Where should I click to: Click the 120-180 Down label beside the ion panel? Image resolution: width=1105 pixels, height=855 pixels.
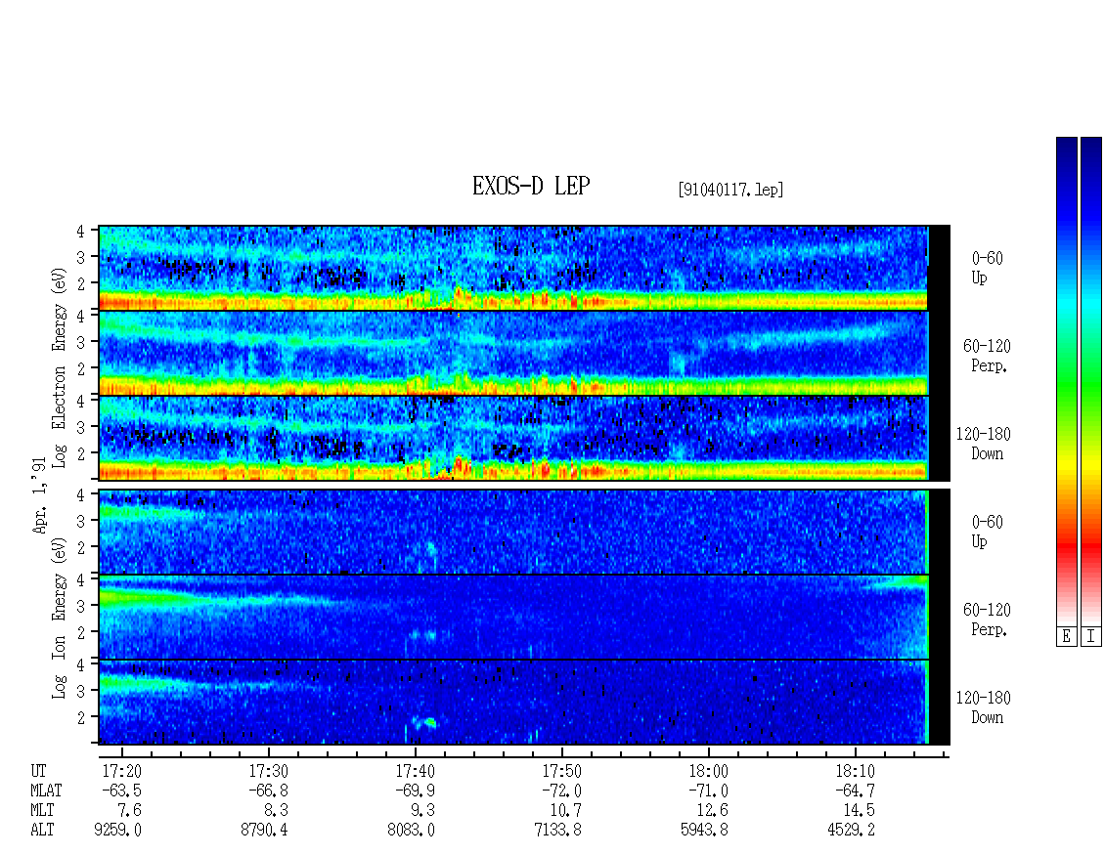pyautogui.click(x=983, y=707)
